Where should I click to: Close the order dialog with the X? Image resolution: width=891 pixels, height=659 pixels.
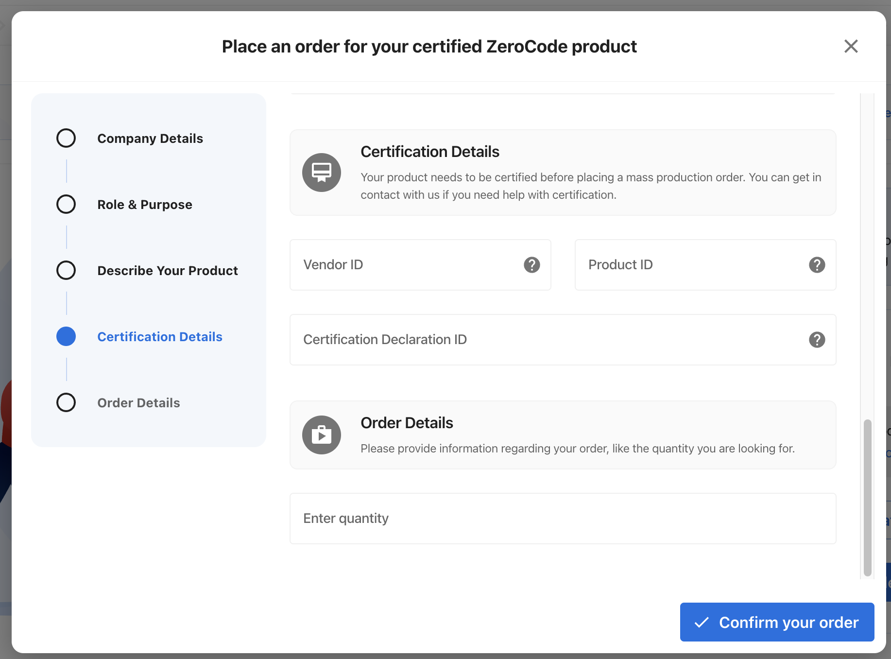coord(851,46)
